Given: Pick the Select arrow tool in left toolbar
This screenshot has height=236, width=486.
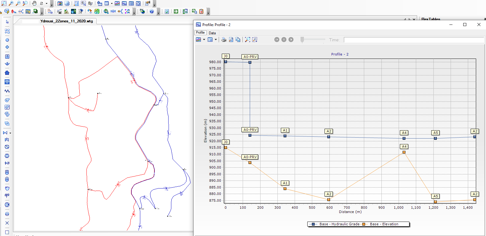Looking at the screenshot, I should click(x=7, y=22).
